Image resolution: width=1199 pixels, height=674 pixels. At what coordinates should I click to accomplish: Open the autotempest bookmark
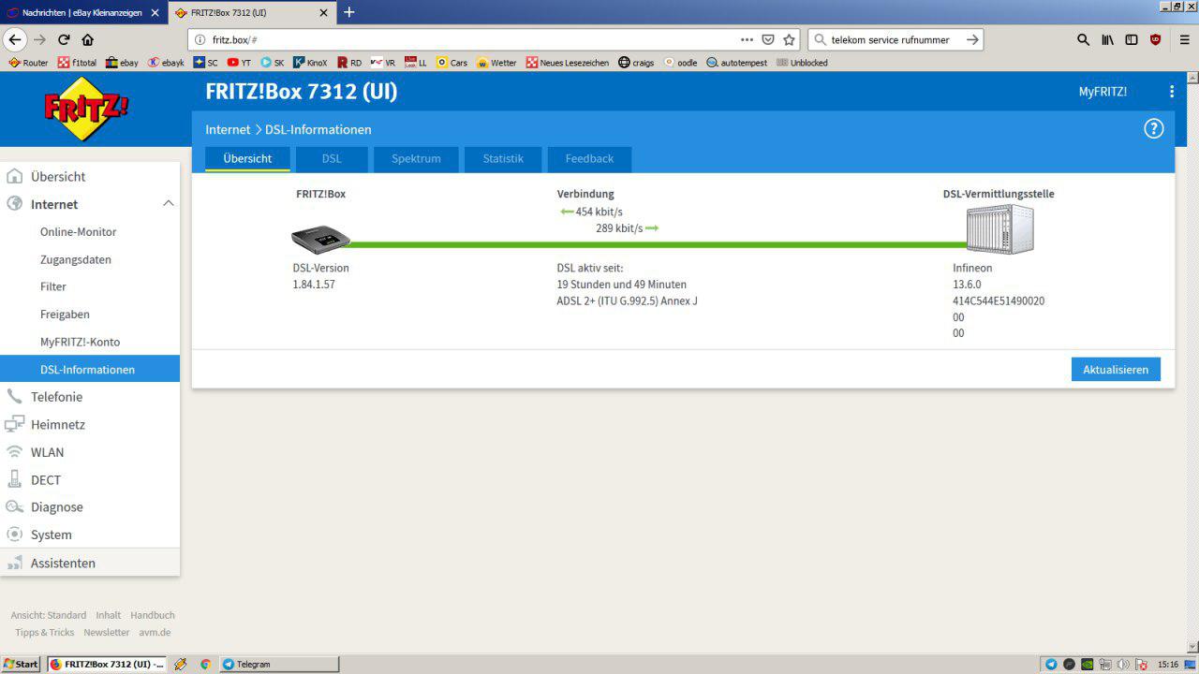pyautogui.click(x=736, y=63)
